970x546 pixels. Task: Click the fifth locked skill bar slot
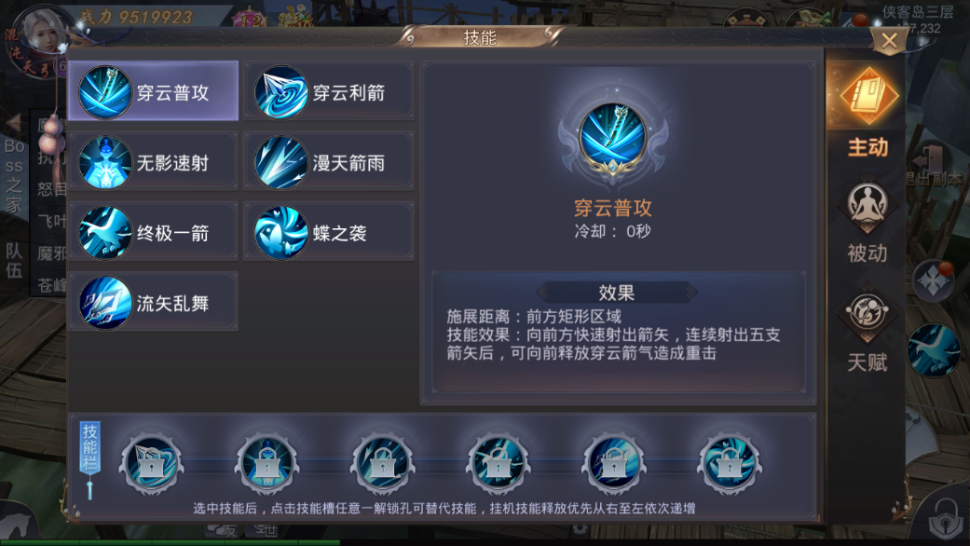[614, 462]
